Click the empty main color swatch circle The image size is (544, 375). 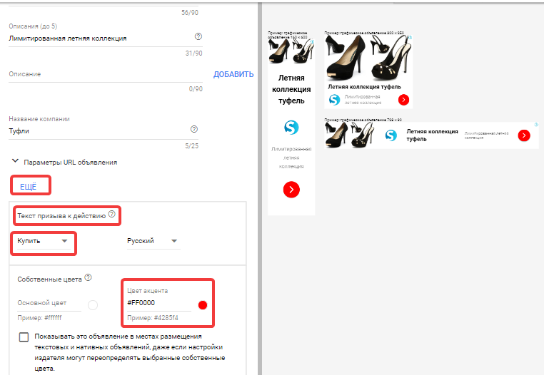[93, 305]
